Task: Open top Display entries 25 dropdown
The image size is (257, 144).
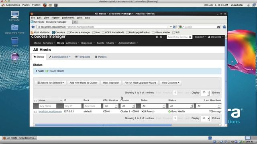Action: pyautogui.click(x=206, y=92)
